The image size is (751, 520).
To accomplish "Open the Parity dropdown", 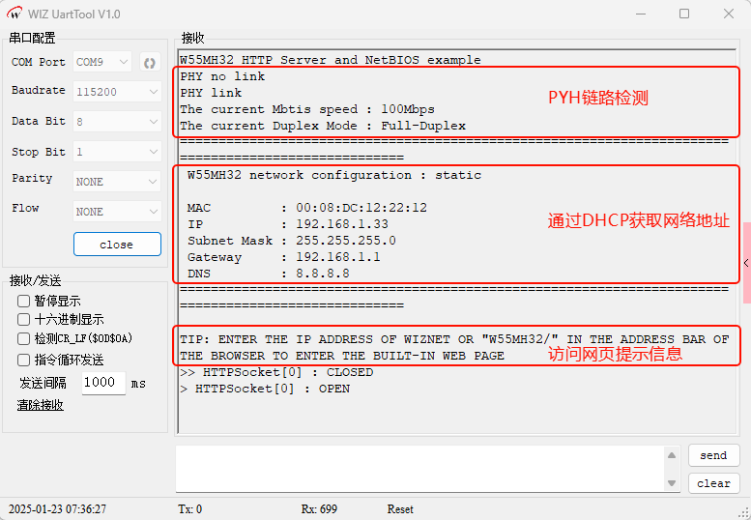I will 117,181.
